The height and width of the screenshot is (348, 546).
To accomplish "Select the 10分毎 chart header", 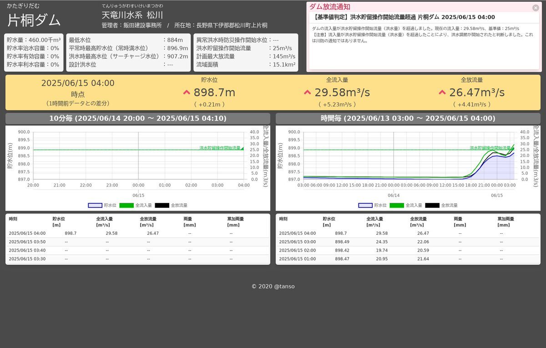I will [x=138, y=119].
